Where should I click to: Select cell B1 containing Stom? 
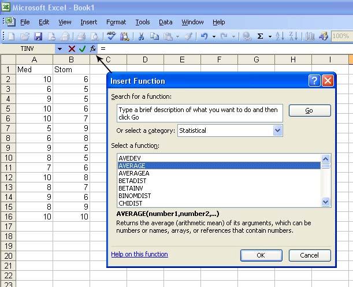pyautogui.click(x=72, y=69)
